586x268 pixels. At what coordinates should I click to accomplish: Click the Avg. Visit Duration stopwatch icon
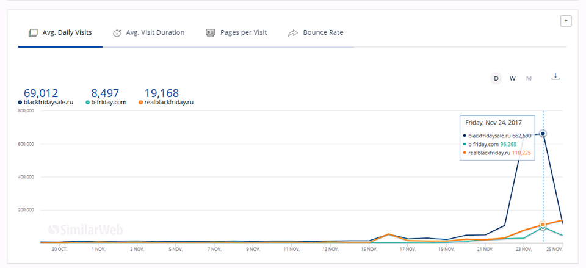[117, 33]
